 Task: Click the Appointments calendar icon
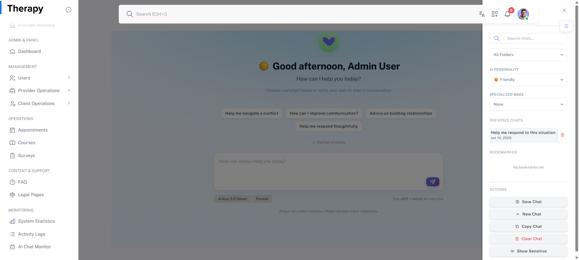pyautogui.click(x=12, y=130)
